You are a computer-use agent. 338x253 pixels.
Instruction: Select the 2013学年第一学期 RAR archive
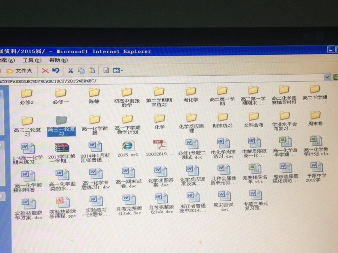tap(62, 153)
